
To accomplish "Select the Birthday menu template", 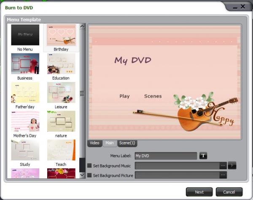I will pos(61,38).
